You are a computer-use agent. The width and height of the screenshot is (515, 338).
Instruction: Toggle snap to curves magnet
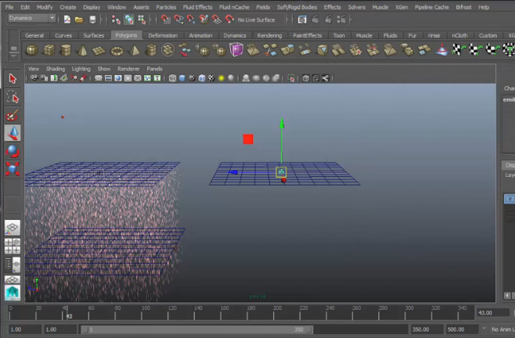click(178, 20)
